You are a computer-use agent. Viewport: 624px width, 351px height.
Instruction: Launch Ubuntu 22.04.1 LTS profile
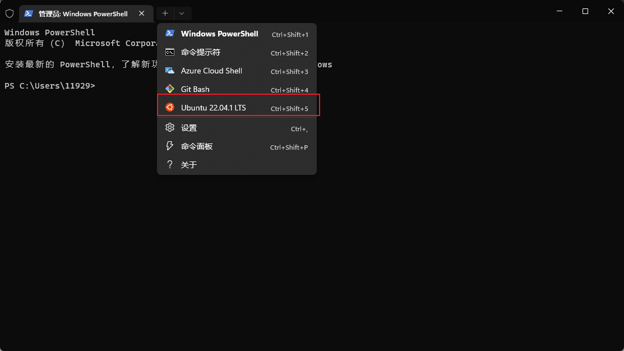coord(237,108)
